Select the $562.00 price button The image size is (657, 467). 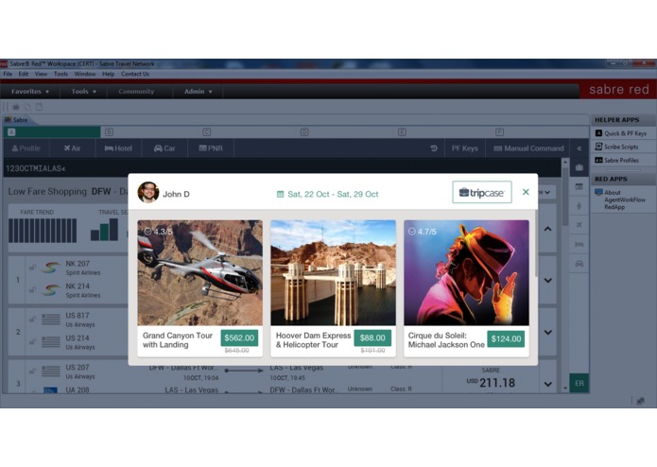[x=239, y=338]
